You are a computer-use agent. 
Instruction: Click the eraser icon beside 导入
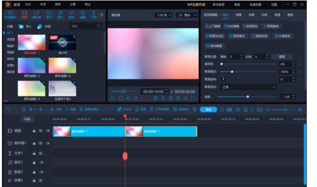coord(40,26)
